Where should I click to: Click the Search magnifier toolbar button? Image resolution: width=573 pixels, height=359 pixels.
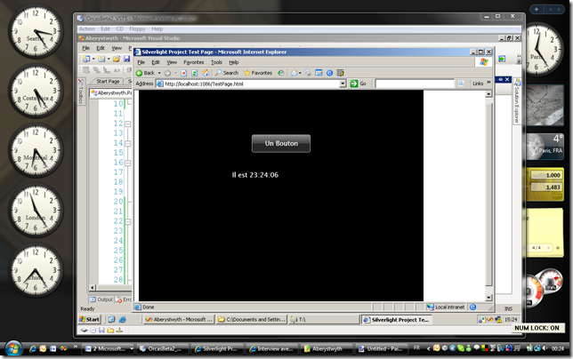227,73
